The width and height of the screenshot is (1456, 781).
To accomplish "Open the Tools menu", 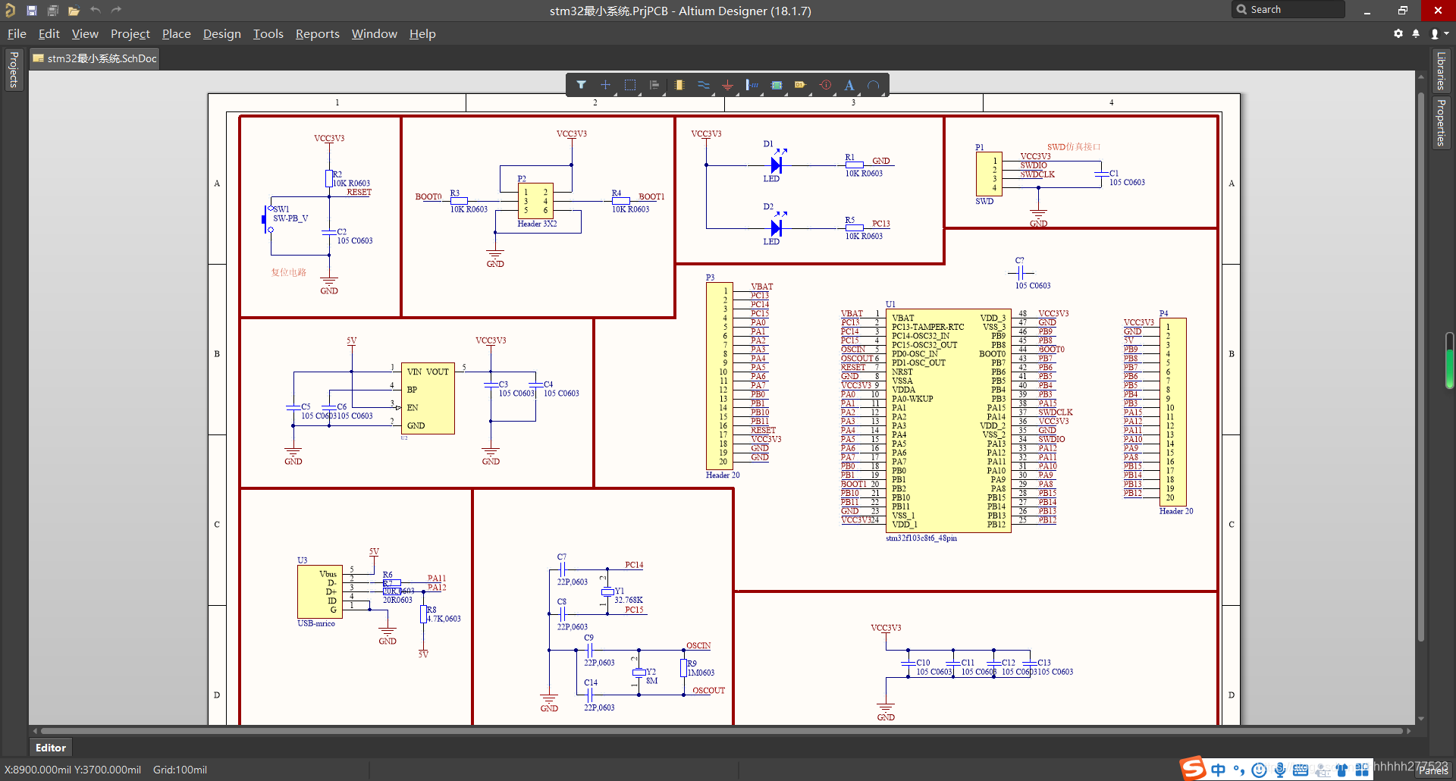I will tap(268, 34).
